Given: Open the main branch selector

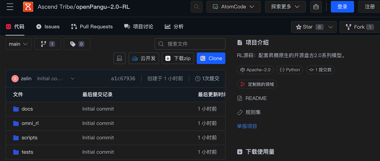Looking at the screenshot, I should tap(19, 44).
